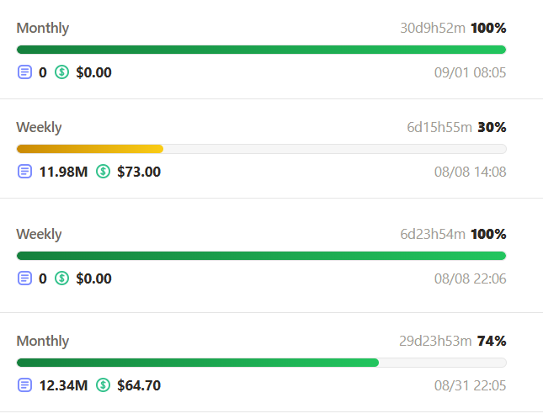Click the Weekly bar with 6d23h54m remaining

[262, 256]
